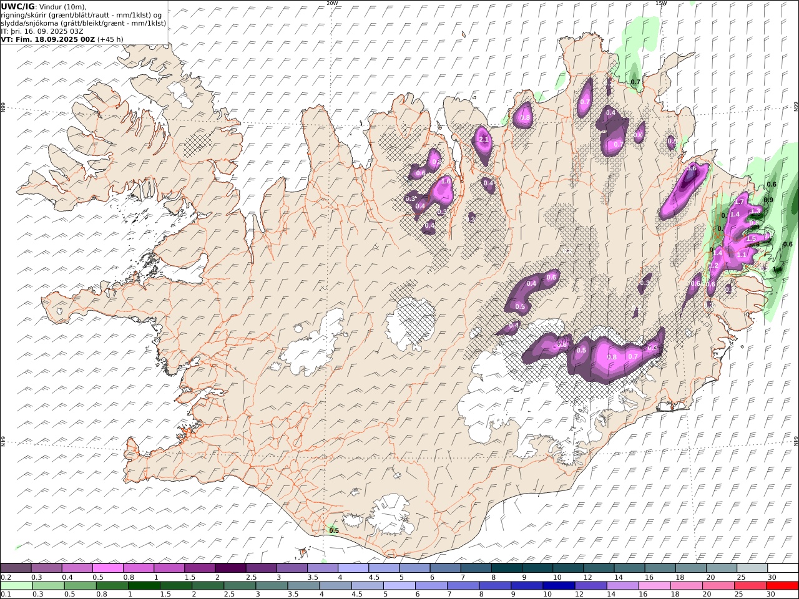The height and width of the screenshot is (599, 799).
Task: Click the deep blue 10 swatch in lower legend
Action: (558, 586)
